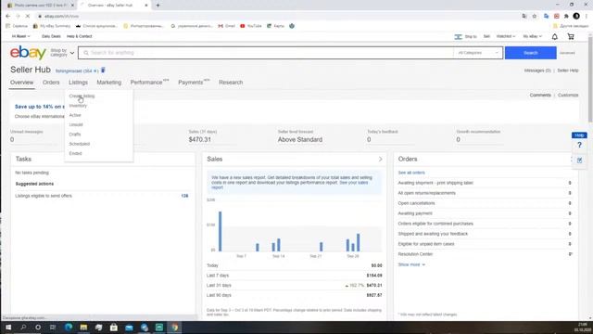
Task: Click the Customize link
Action: pos(568,95)
